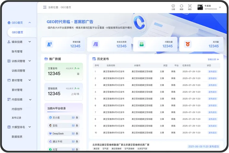
Task: Click the orange medal icon on 拓词量 card
Action: coord(188,44)
